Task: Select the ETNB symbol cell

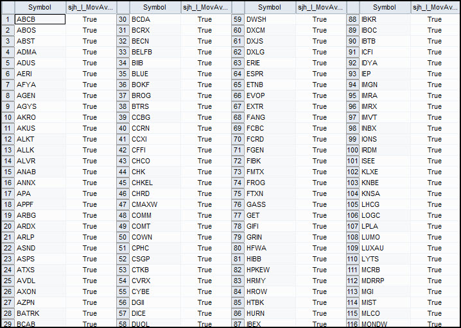Action: [270, 85]
